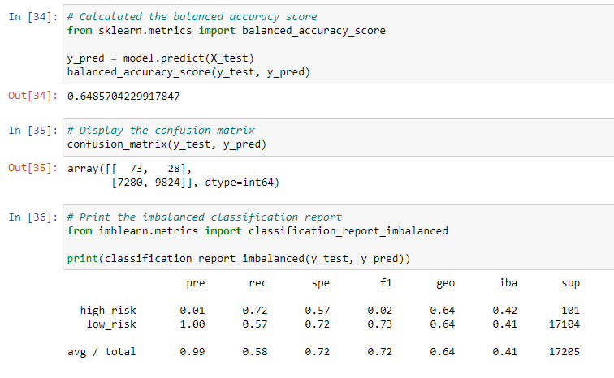Click low_risk support value 17104
614x378 pixels.
(564, 324)
